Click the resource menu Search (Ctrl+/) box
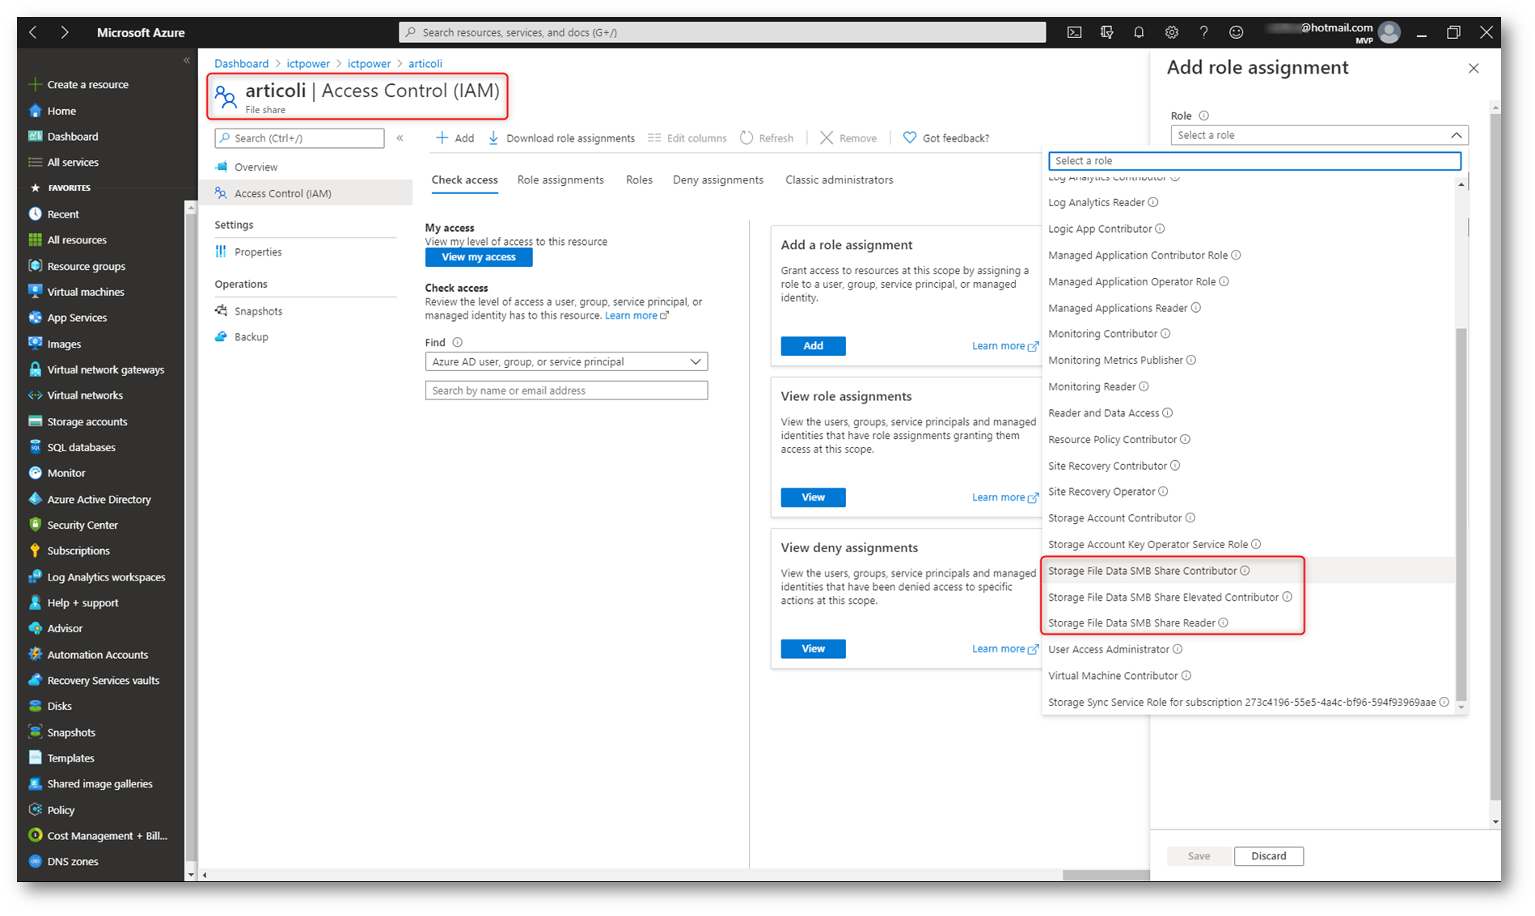Image resolution: width=1535 pixels, height=916 pixels. tap(299, 138)
